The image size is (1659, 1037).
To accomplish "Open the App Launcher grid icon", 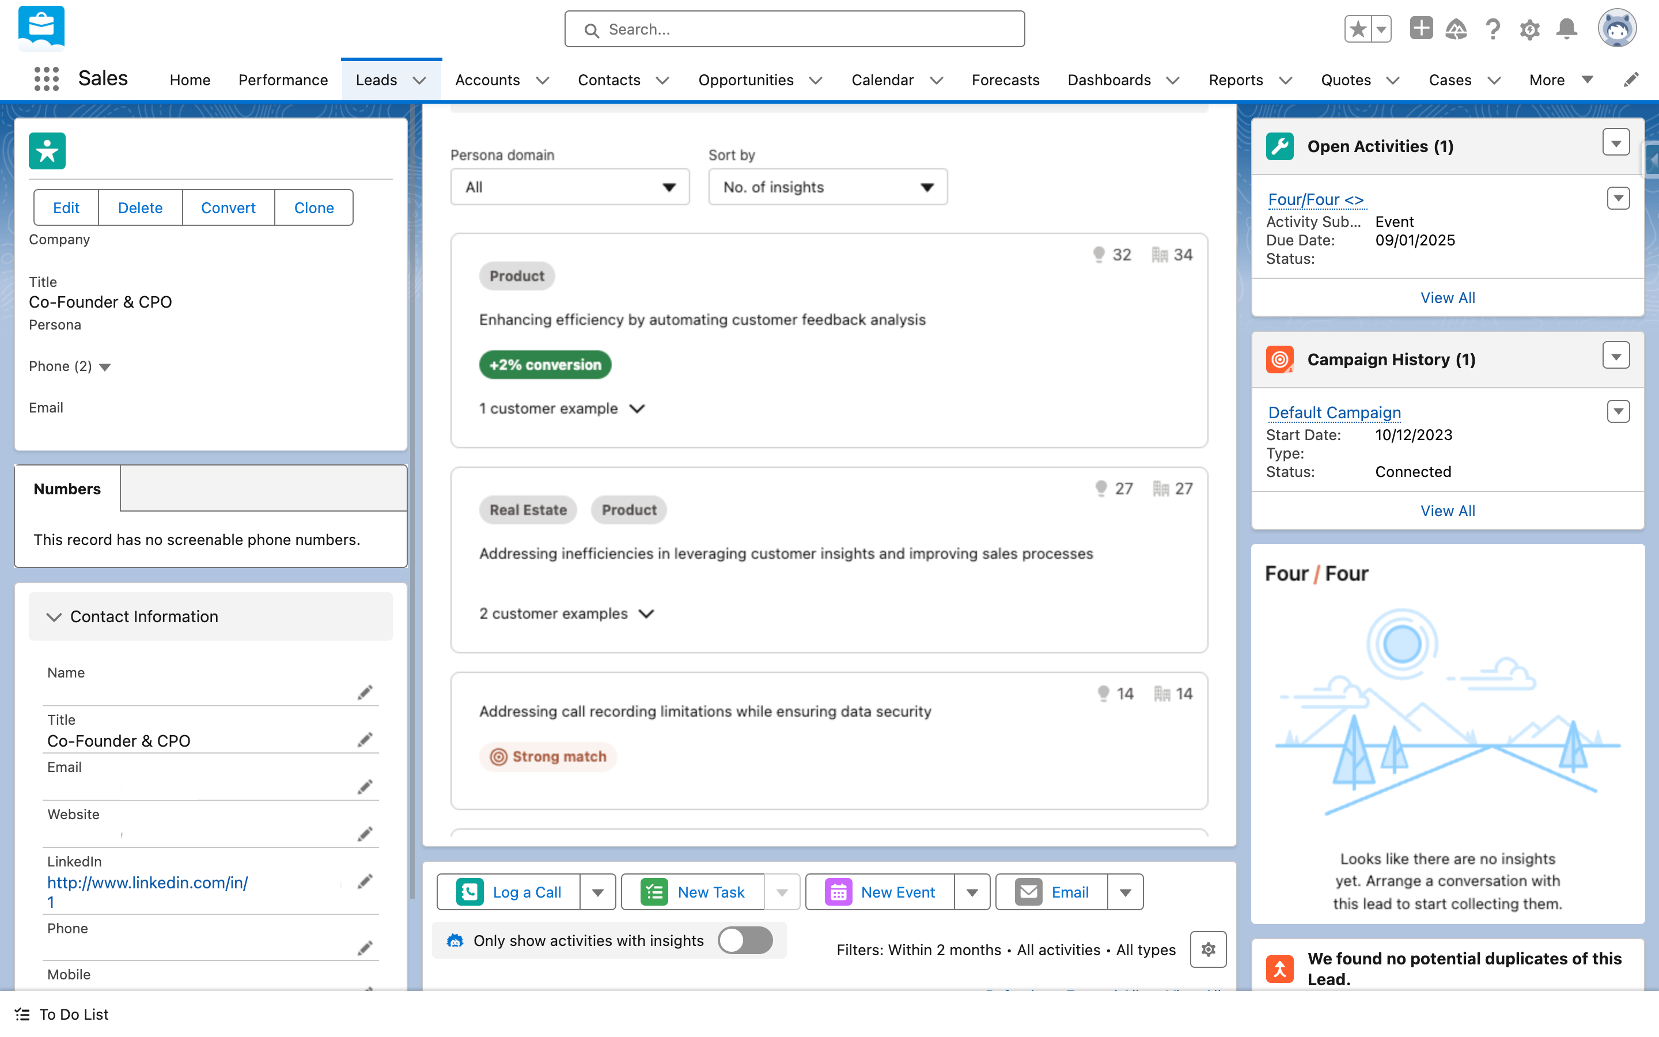I will [x=46, y=79].
